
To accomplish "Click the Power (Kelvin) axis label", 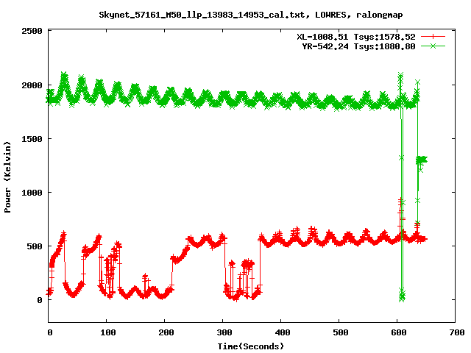I will tap(7, 177).
